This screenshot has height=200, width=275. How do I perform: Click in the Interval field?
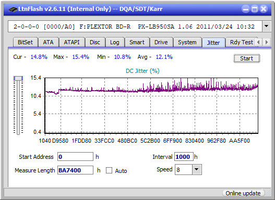pos(184,156)
